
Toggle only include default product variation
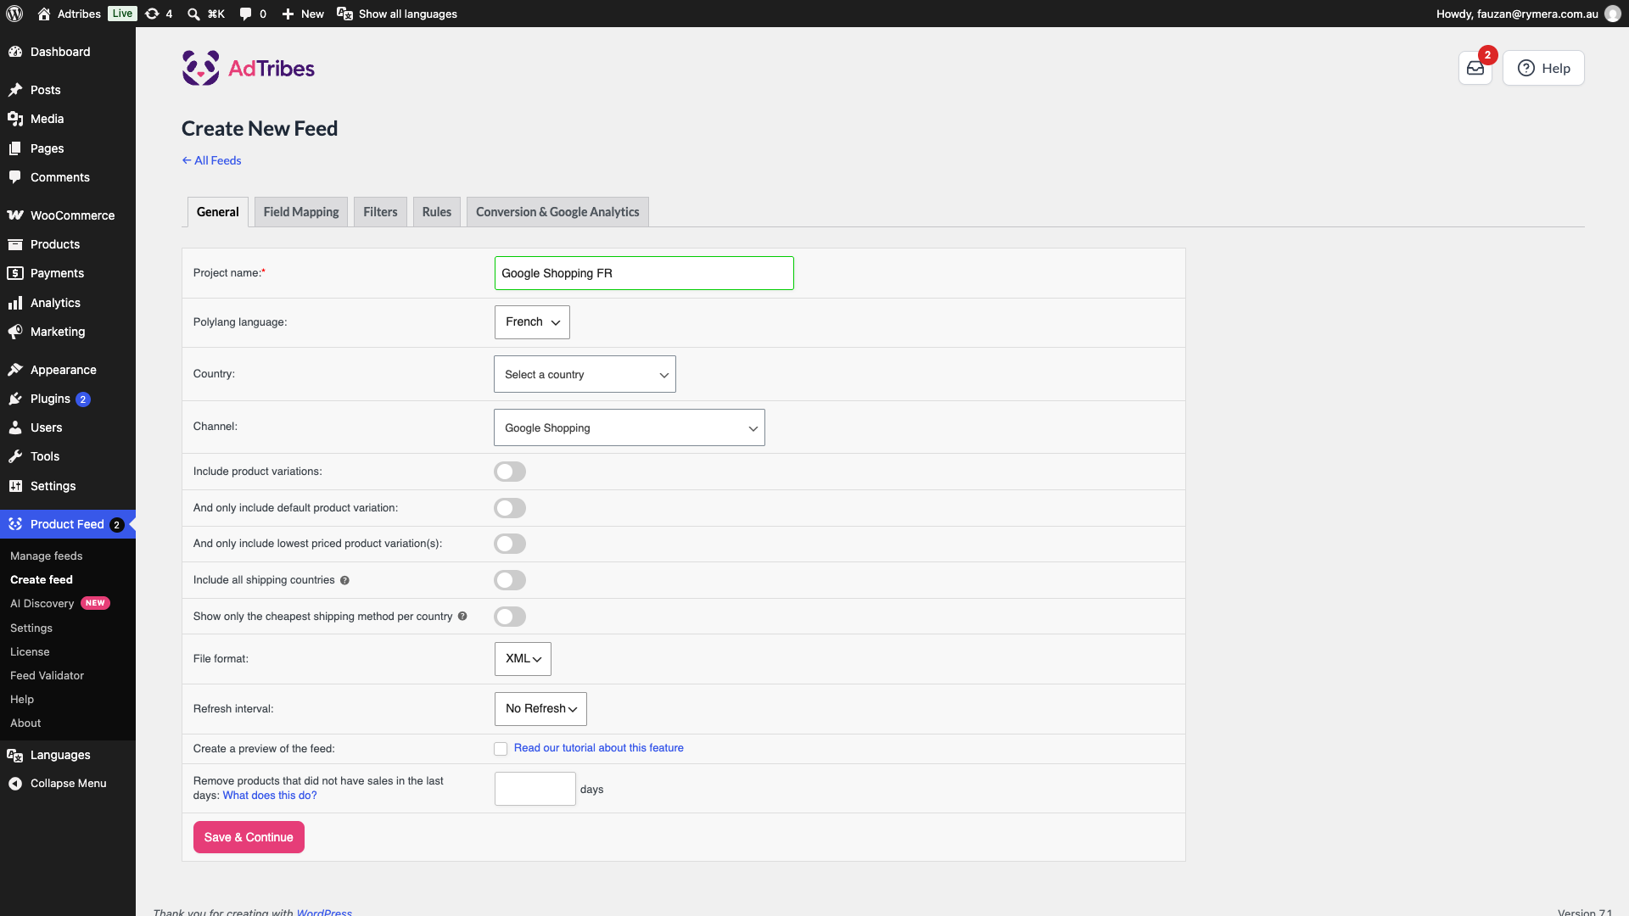510,508
